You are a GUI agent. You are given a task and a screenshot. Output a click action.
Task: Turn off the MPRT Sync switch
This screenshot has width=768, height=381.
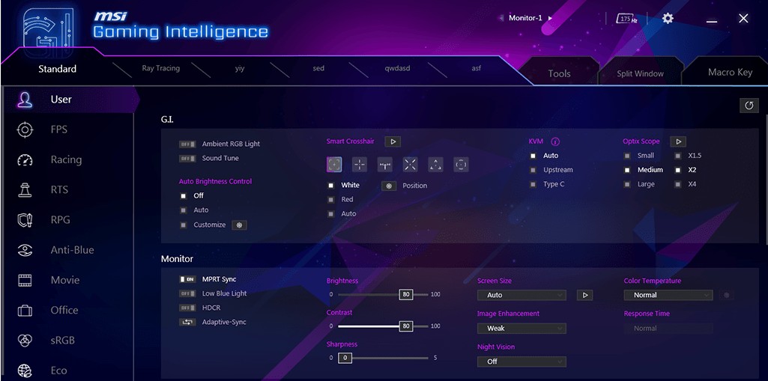click(x=187, y=279)
